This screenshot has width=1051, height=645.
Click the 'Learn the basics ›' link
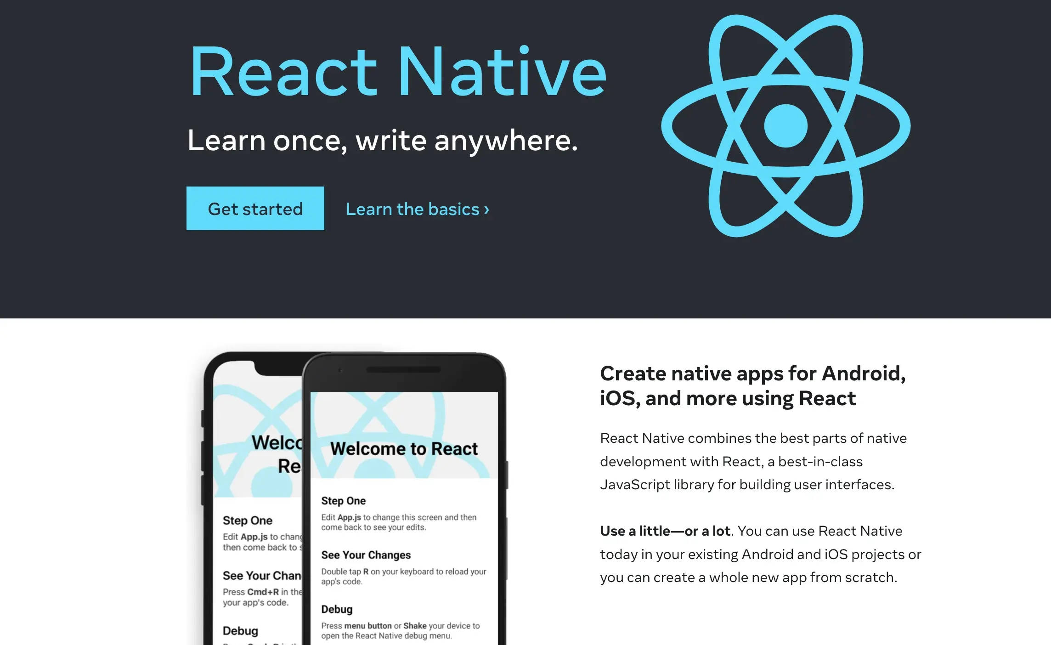tap(415, 208)
